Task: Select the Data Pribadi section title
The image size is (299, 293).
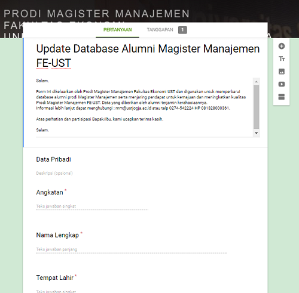Action: pos(53,159)
